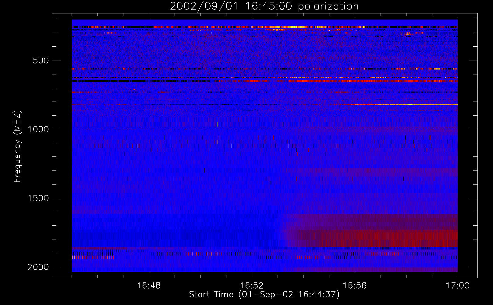Click the 1000 frequency tick label
The width and height of the screenshot is (493, 305).
38,129
